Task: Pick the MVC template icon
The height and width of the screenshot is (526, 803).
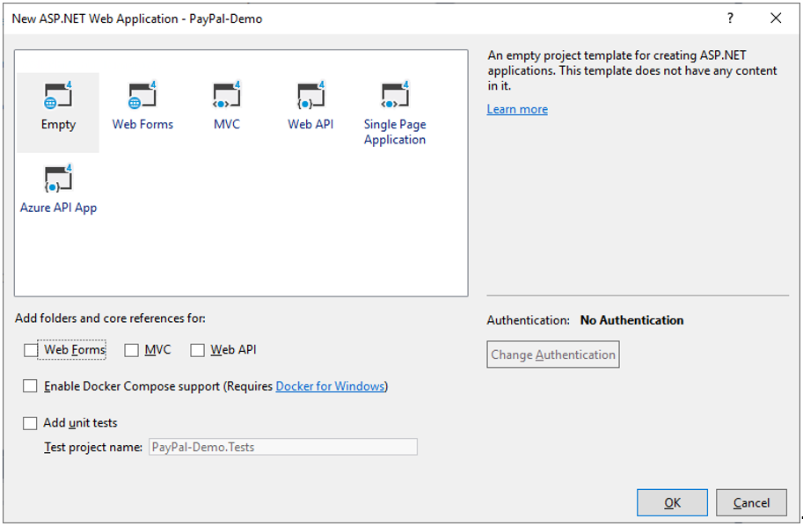Action: pos(226,95)
